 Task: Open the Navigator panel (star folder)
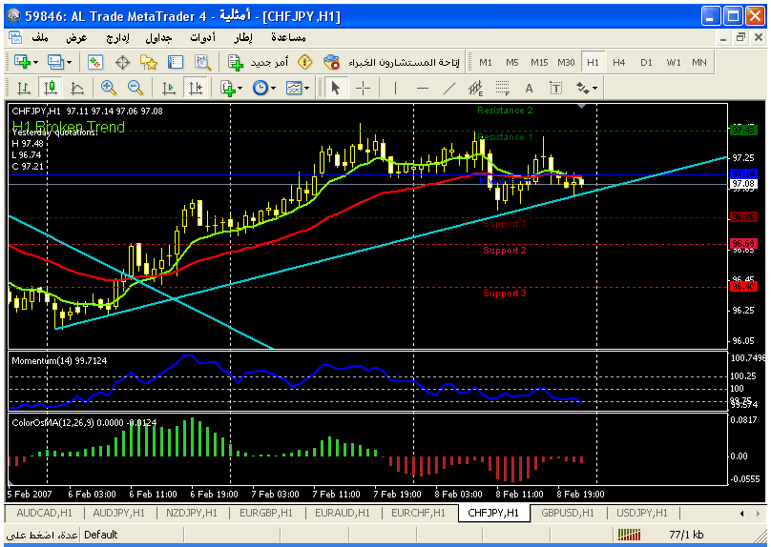pos(148,62)
